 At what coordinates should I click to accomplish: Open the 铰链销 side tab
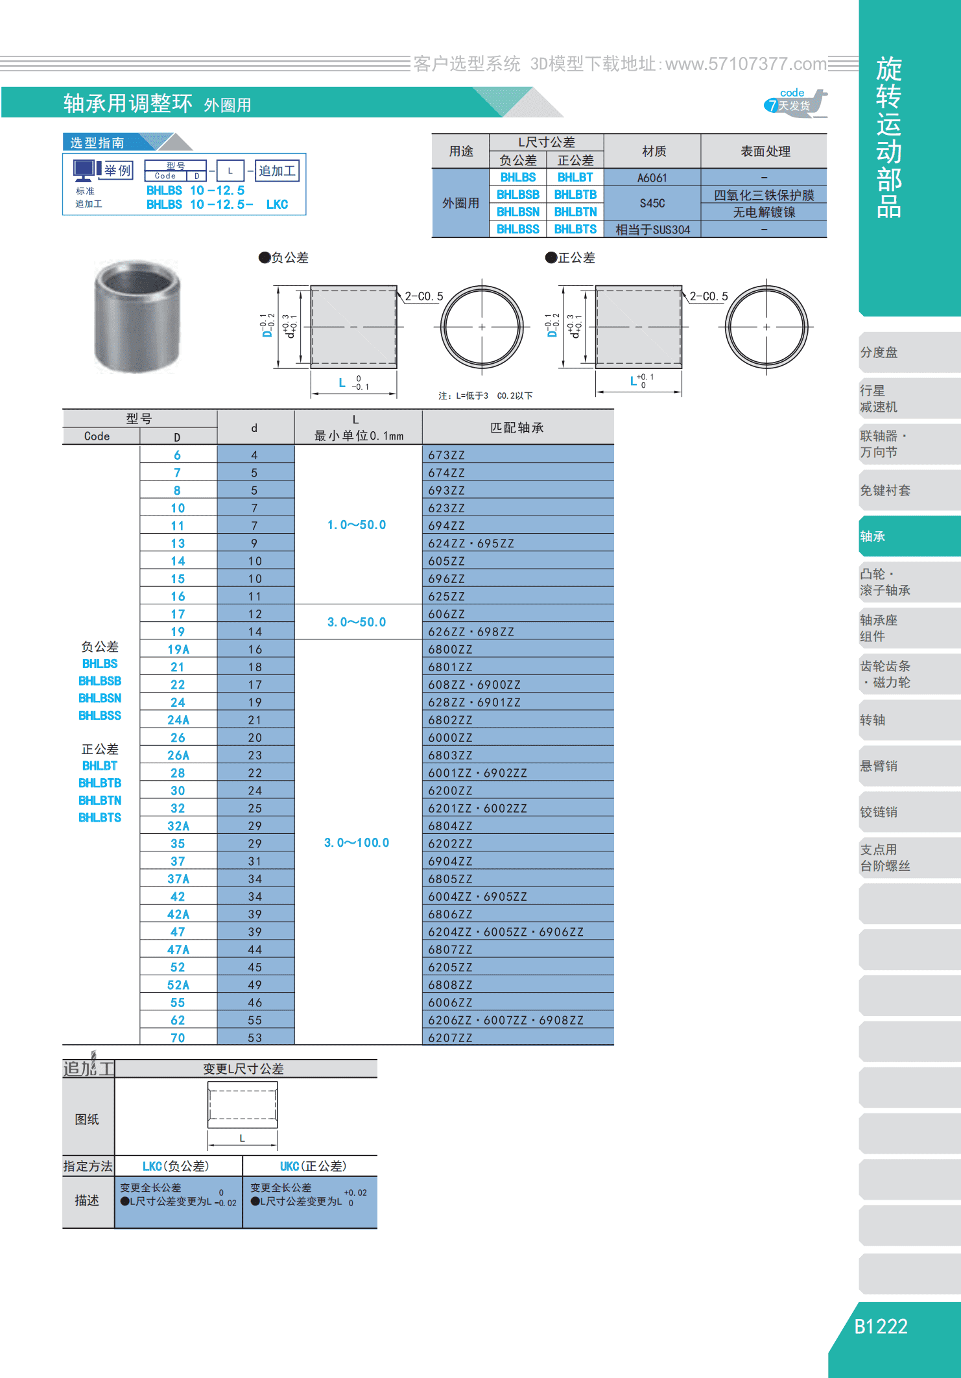coord(909,812)
